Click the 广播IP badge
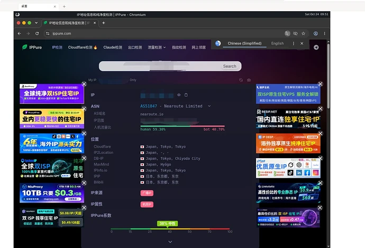 (x=147, y=193)
